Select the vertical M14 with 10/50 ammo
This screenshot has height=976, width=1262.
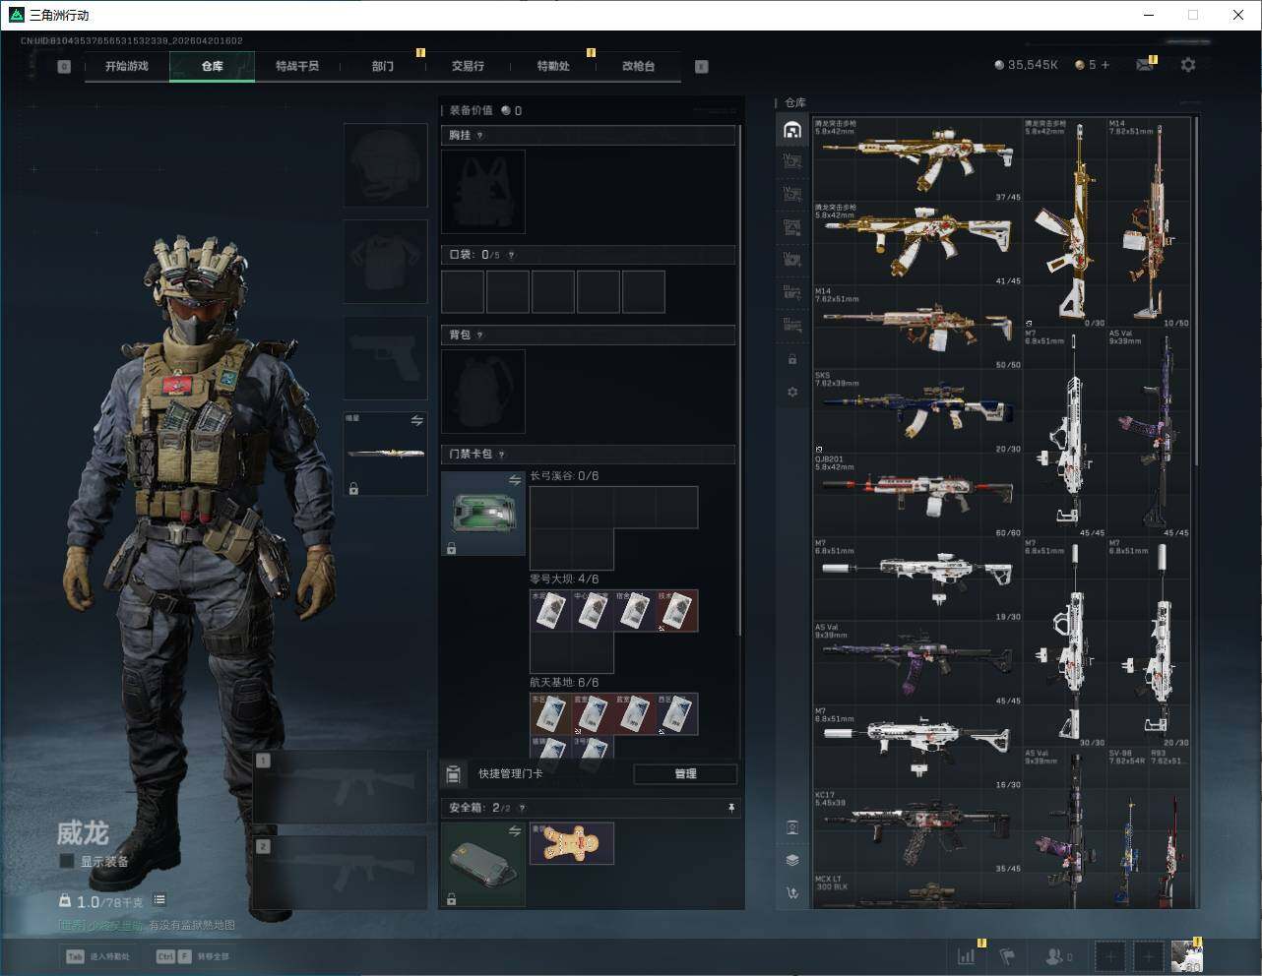(1149, 223)
